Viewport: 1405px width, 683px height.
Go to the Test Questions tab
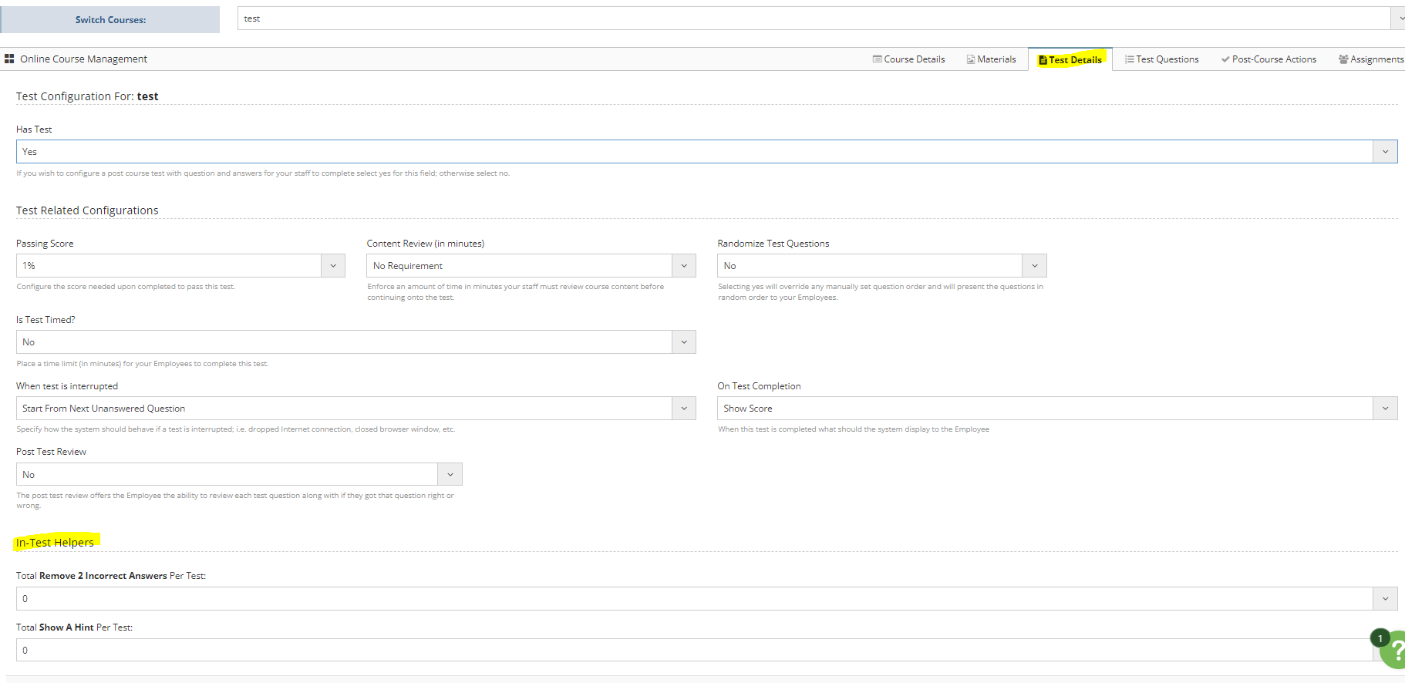click(x=1161, y=59)
